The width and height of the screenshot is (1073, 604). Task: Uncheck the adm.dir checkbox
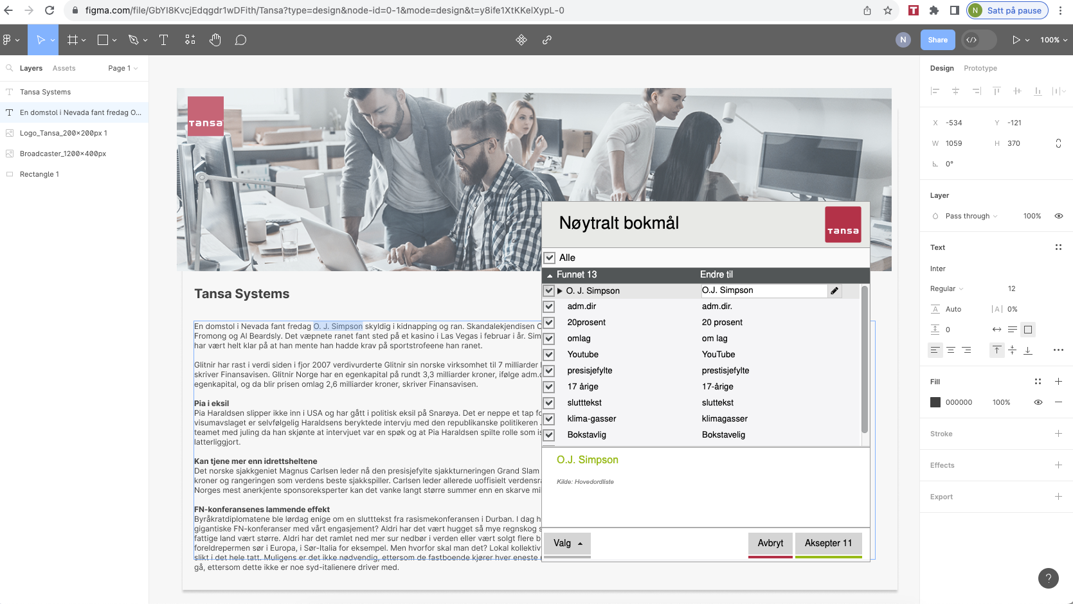549,306
